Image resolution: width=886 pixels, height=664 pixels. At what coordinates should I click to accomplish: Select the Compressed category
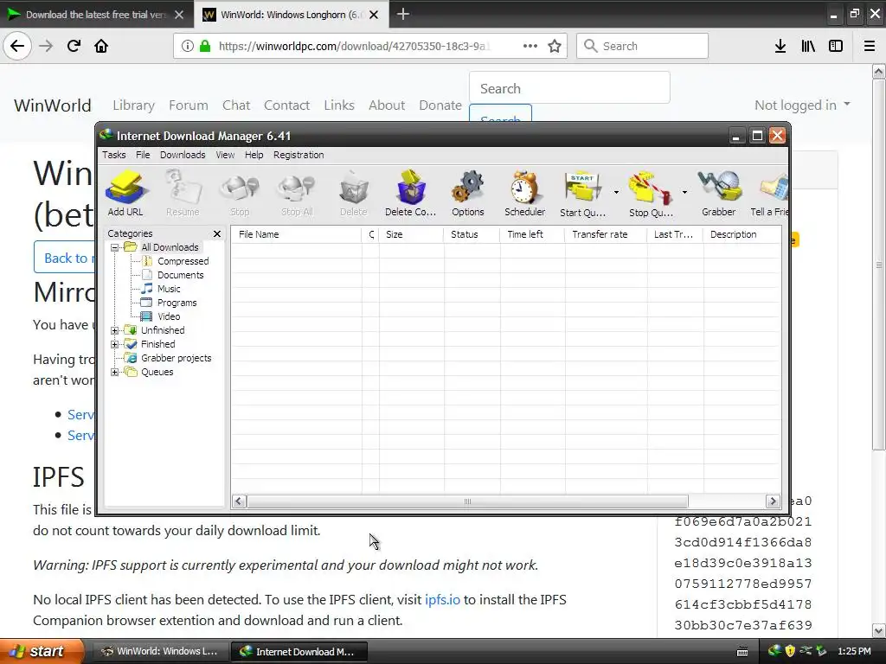[183, 261]
